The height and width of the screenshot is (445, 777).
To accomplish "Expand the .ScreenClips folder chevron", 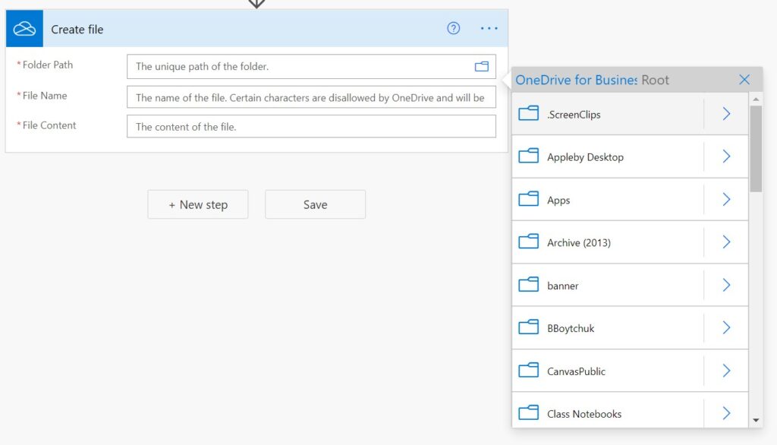I will (726, 114).
